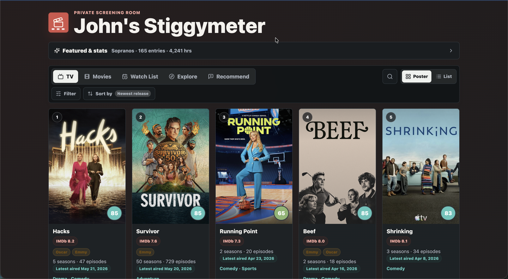Select the TV tab

point(66,77)
